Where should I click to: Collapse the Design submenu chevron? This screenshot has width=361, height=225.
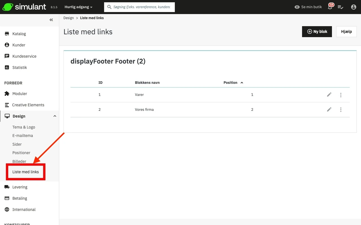click(x=54, y=116)
